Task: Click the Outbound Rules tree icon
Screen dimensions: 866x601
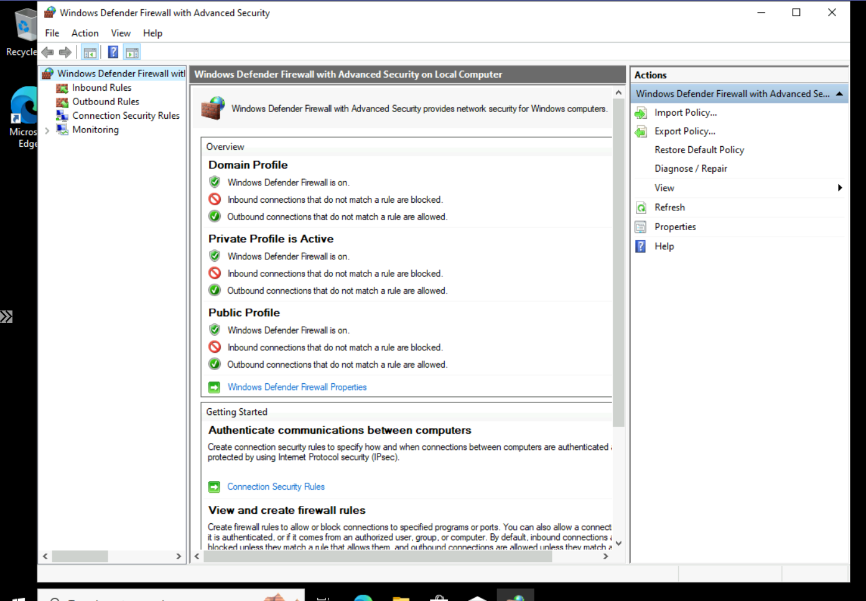Action: tap(62, 101)
